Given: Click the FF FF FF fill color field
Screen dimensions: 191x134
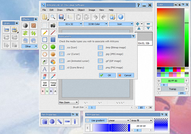Looking at the screenshot, I should [x=141, y=126].
